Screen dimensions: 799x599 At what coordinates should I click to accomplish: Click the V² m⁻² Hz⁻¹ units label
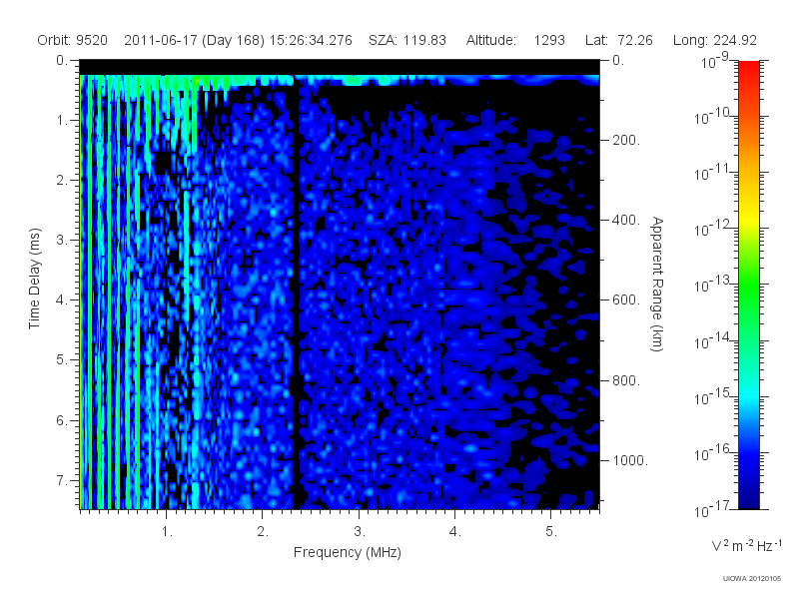(746, 546)
